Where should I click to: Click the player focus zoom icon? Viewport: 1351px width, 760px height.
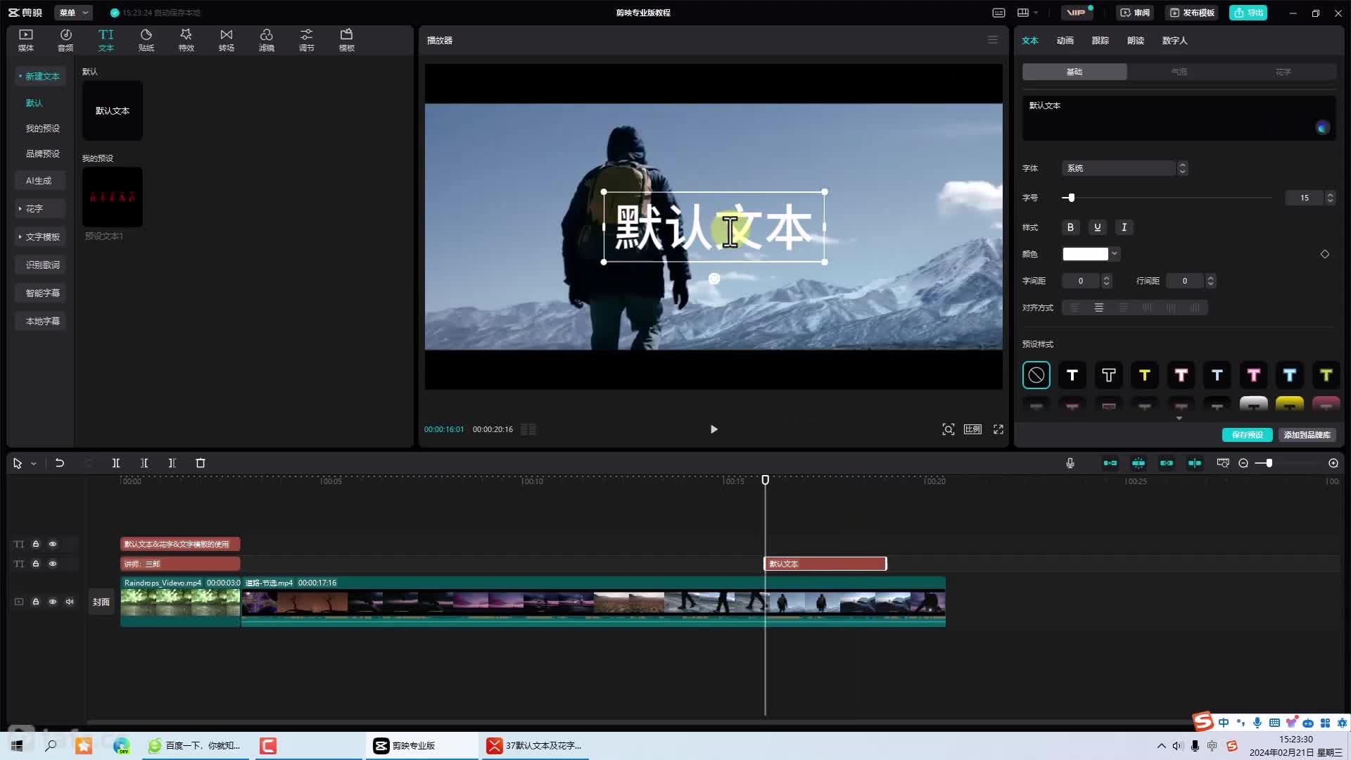949,429
